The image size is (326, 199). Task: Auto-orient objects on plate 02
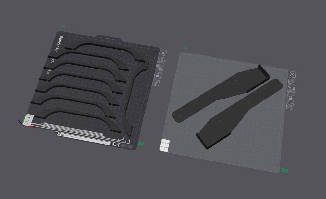click(291, 82)
